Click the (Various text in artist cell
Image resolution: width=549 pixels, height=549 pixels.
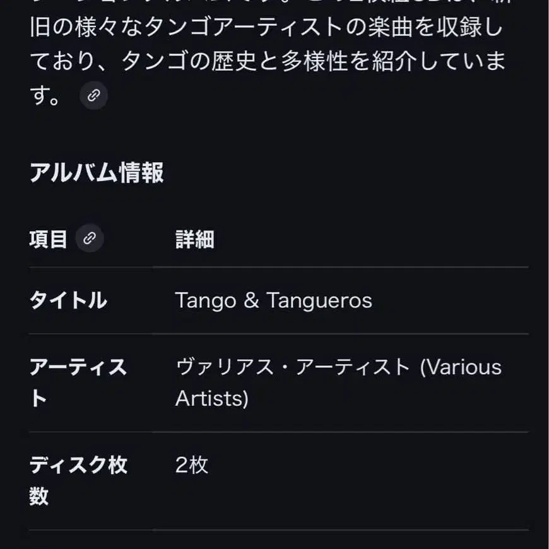[461, 367]
